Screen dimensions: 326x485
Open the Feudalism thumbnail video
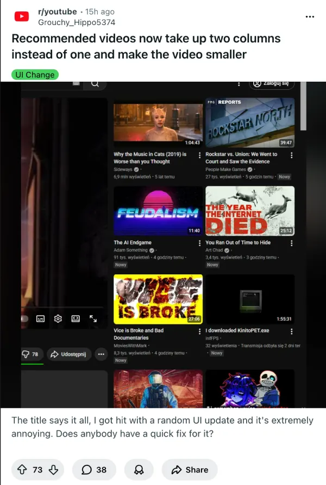(158, 211)
